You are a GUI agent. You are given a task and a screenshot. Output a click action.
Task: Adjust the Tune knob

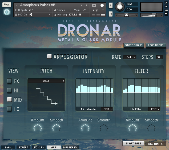(x=120, y=7)
